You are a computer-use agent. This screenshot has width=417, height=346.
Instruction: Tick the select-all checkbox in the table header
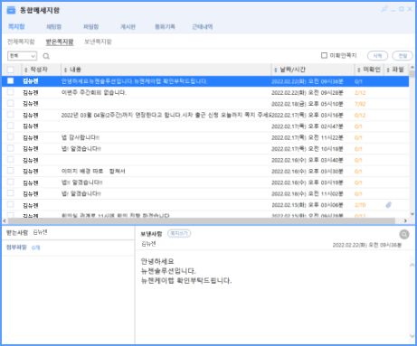[11, 70]
